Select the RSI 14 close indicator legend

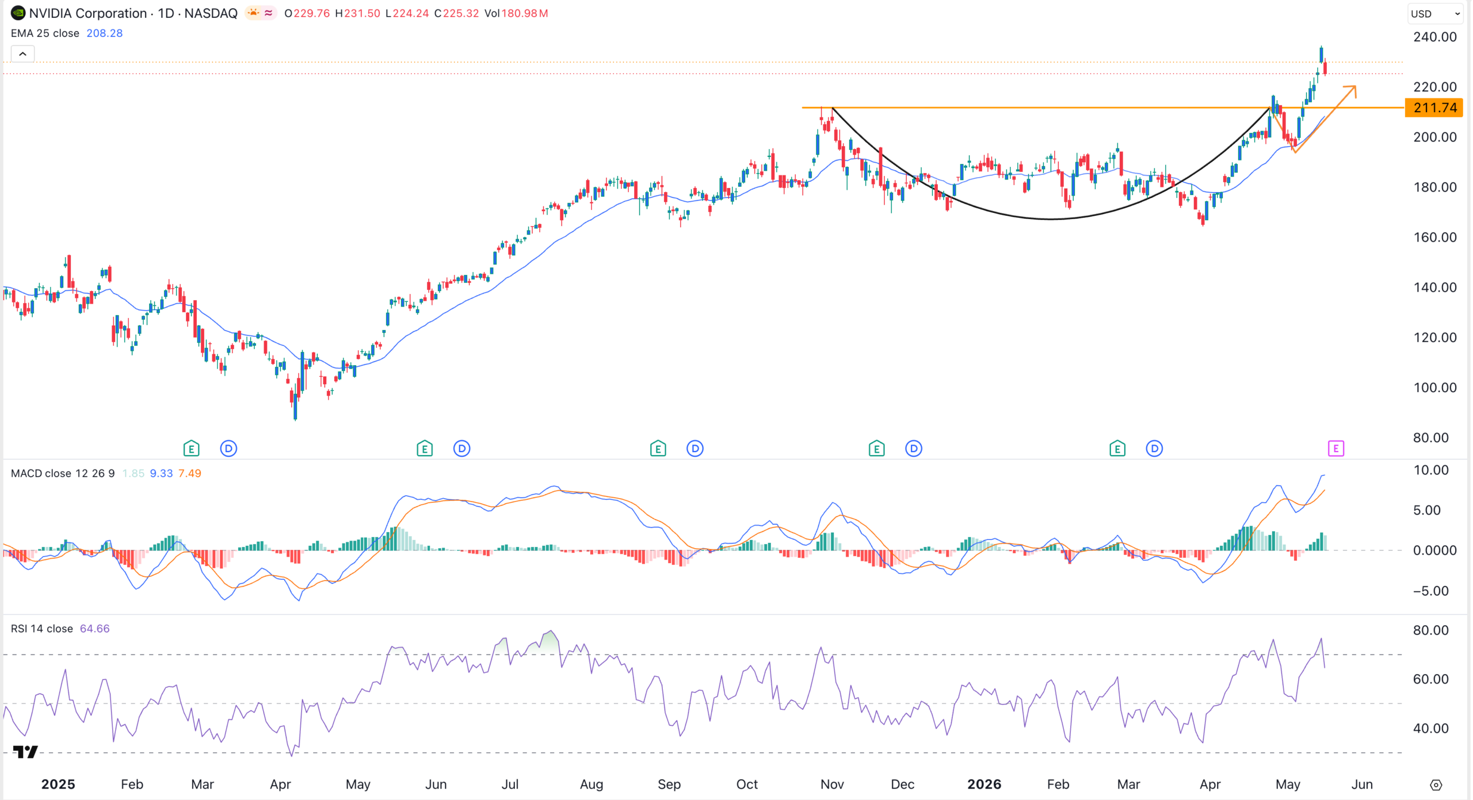tap(42, 629)
